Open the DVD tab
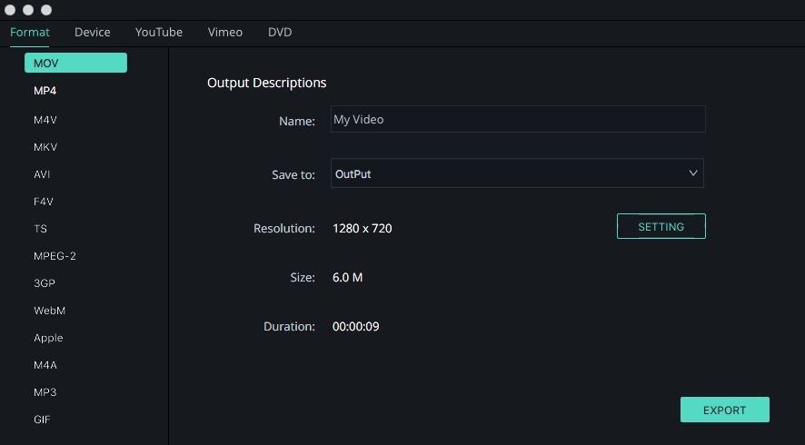This screenshot has width=805, height=445. (x=280, y=32)
